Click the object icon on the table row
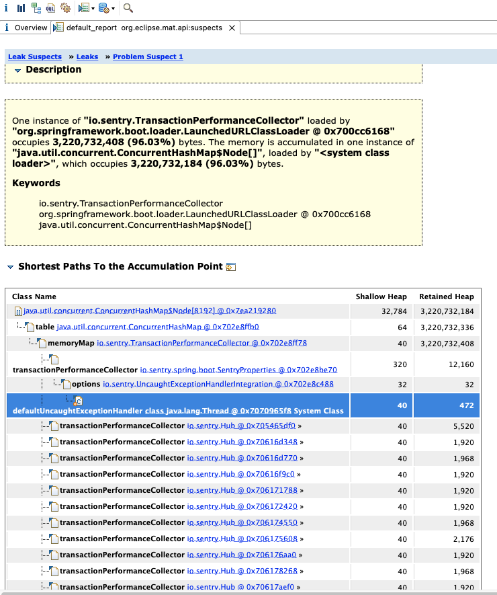This screenshot has width=497, height=595. (x=30, y=327)
